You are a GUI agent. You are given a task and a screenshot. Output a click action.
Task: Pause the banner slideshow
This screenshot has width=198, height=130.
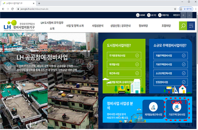click(7, 82)
